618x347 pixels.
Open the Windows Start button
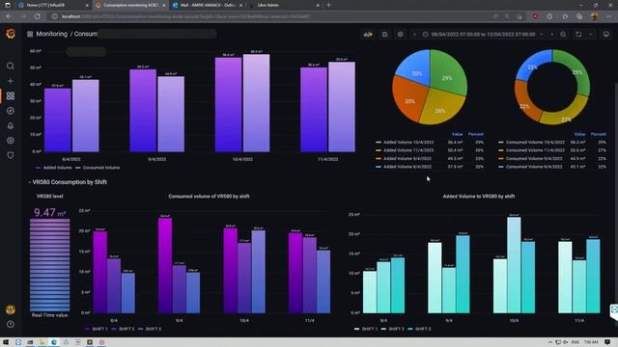point(6,342)
